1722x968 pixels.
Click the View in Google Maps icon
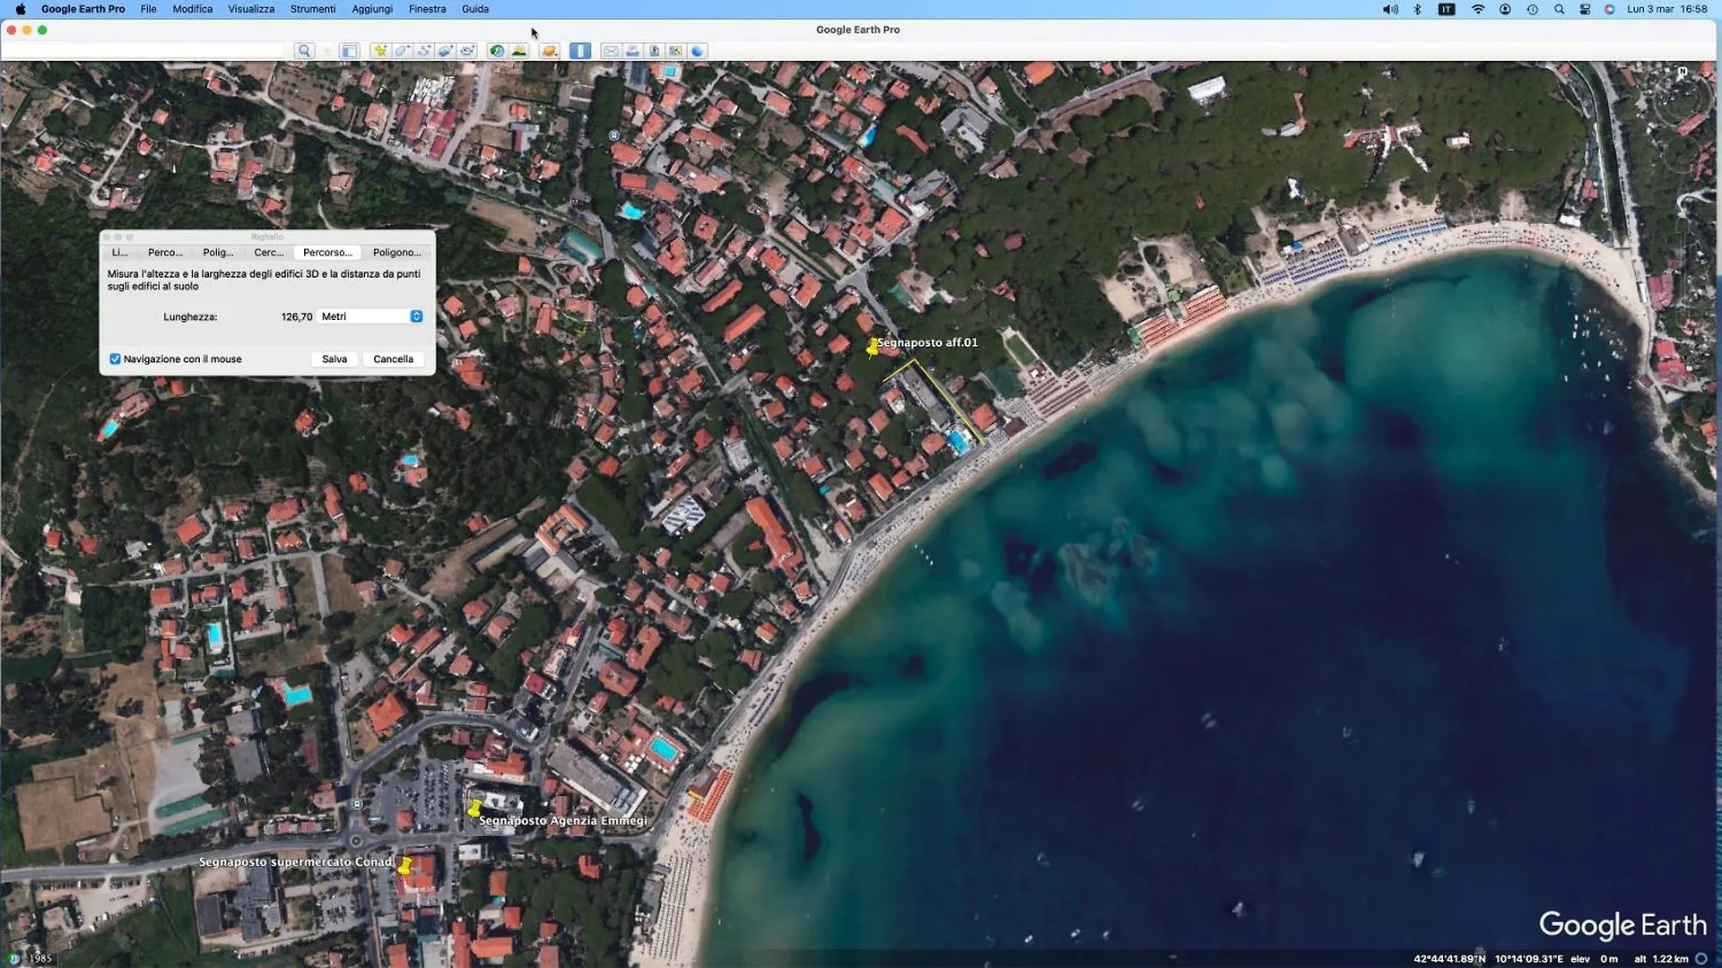675,51
